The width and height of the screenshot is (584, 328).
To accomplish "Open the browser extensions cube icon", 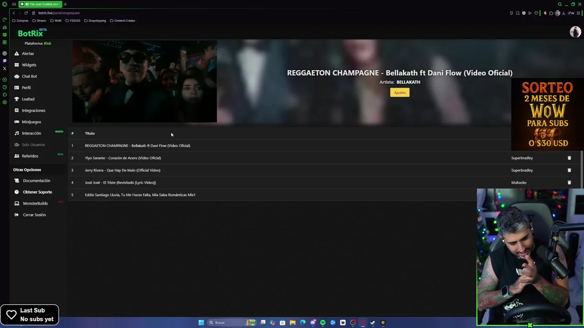I will tap(551, 13).
